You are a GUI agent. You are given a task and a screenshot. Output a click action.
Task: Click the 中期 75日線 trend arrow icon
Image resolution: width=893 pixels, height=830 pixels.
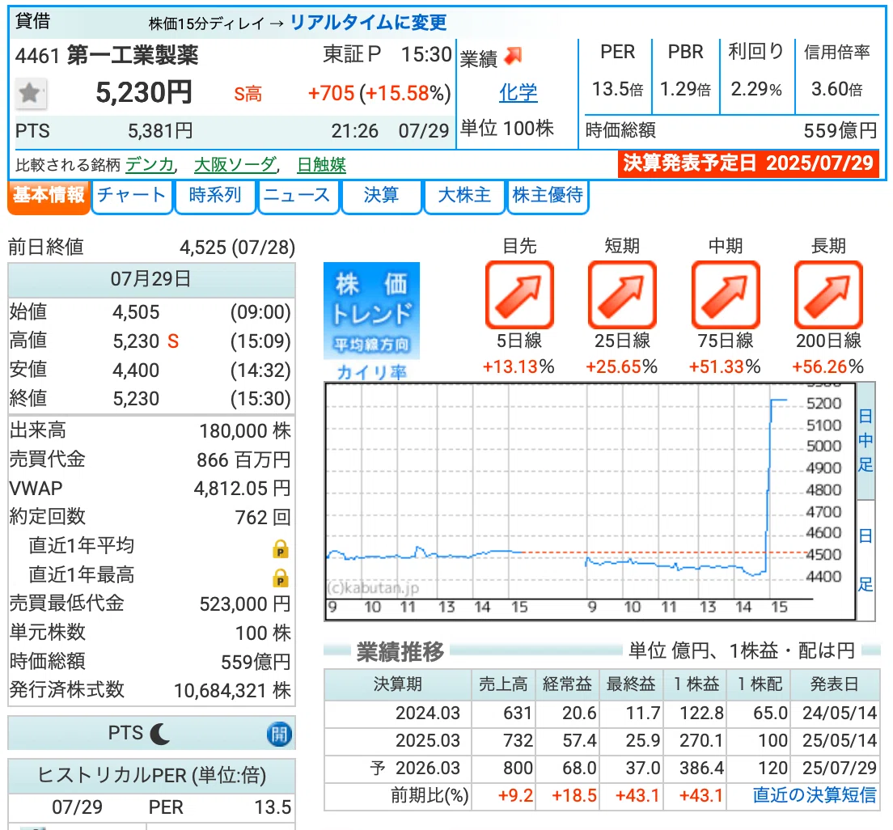pyautogui.click(x=726, y=295)
